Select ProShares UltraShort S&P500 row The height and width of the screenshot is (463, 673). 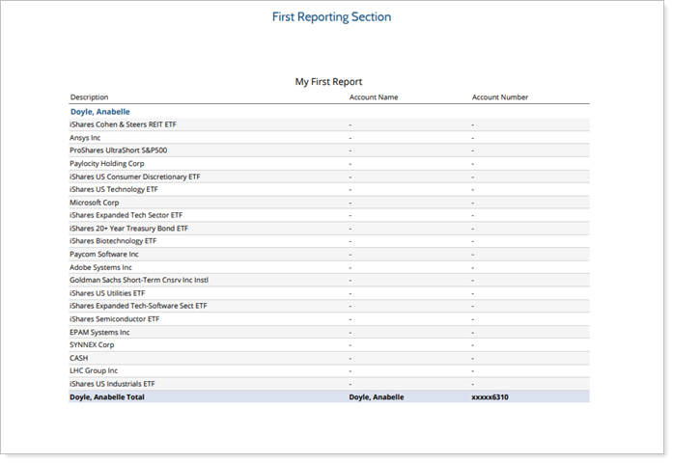(x=118, y=150)
